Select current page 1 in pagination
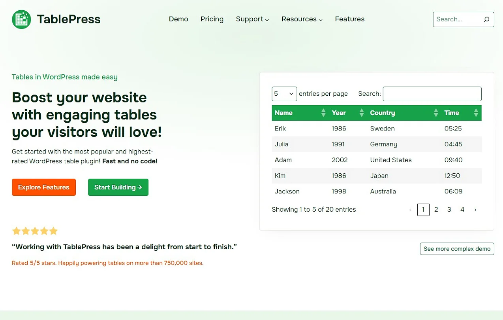 (423, 210)
